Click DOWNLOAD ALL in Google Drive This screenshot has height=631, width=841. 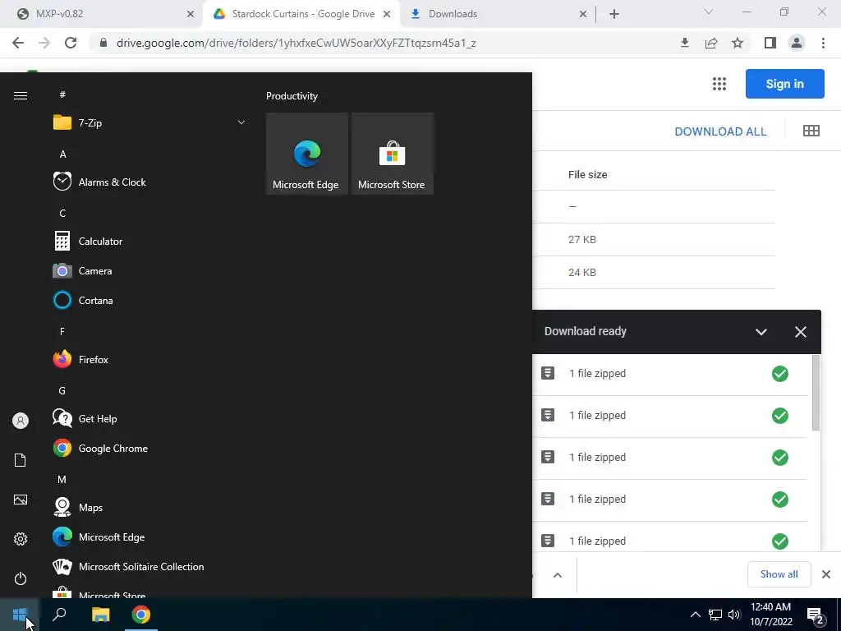pos(720,131)
